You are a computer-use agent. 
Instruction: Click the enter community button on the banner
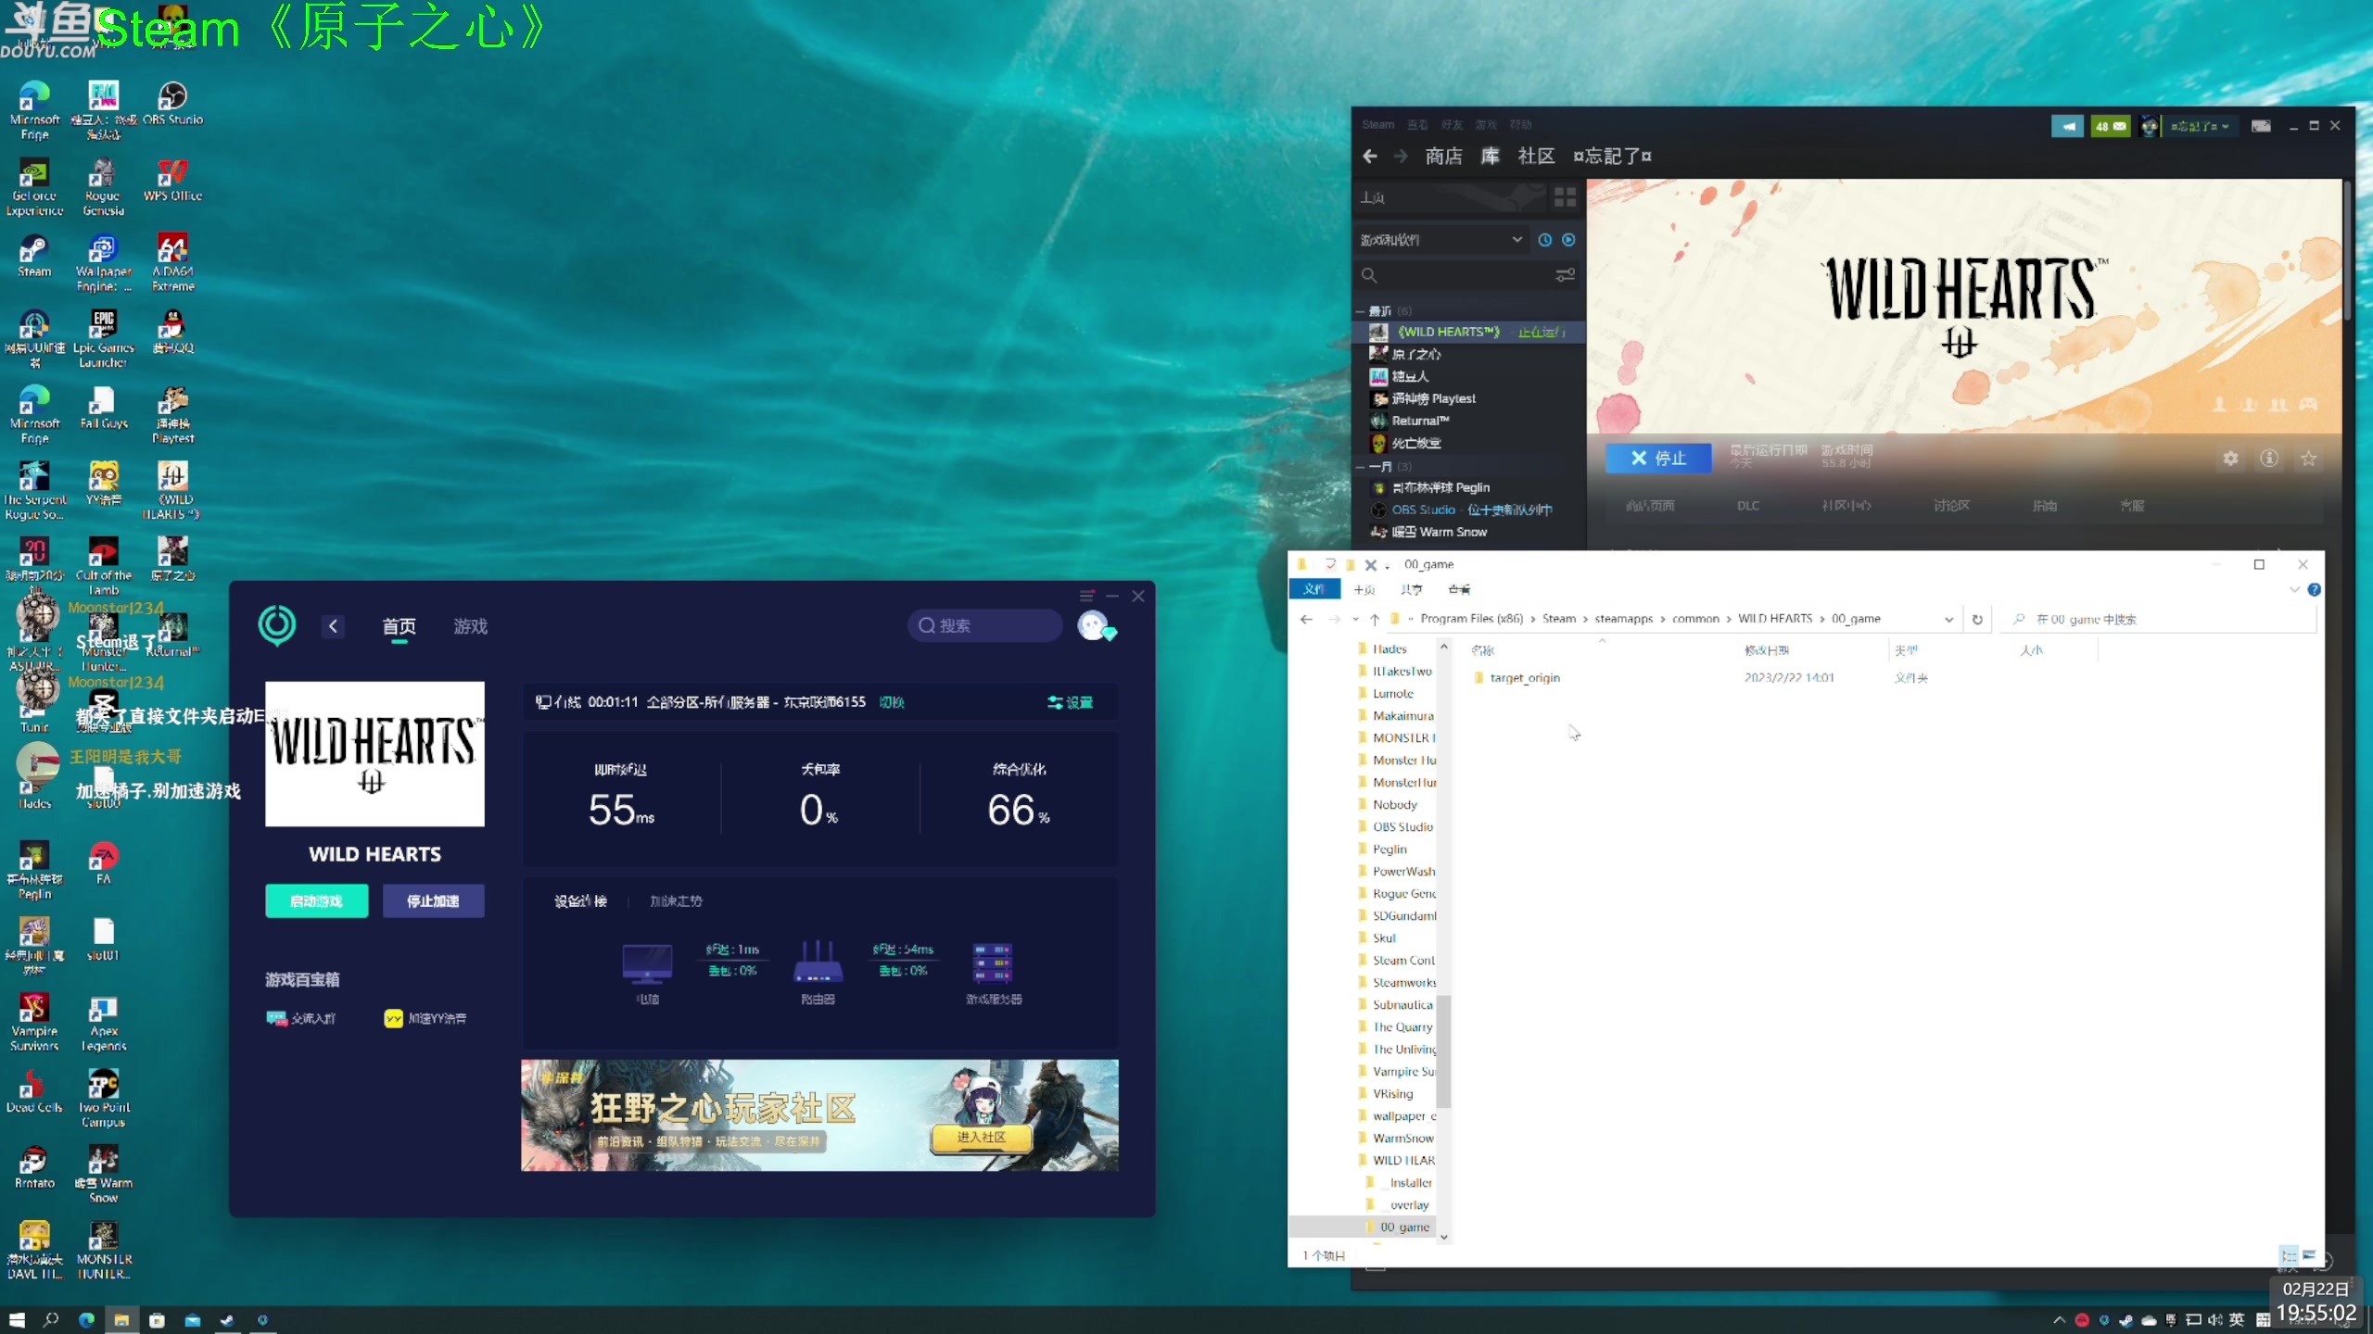981,1137
